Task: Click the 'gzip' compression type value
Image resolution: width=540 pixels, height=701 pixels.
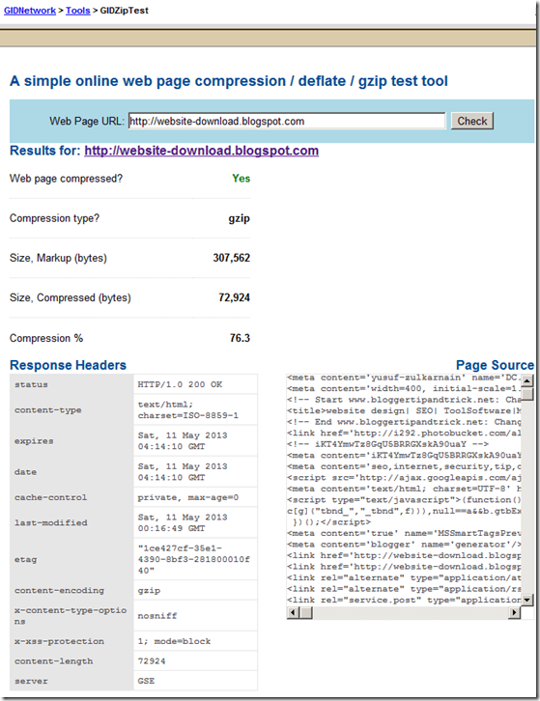Action: pyautogui.click(x=240, y=218)
